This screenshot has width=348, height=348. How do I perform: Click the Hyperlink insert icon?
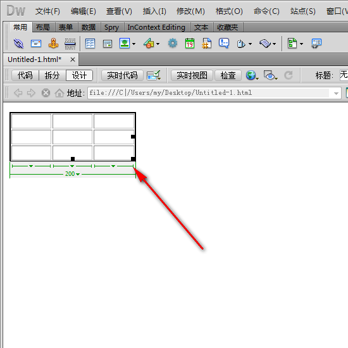(x=18, y=44)
